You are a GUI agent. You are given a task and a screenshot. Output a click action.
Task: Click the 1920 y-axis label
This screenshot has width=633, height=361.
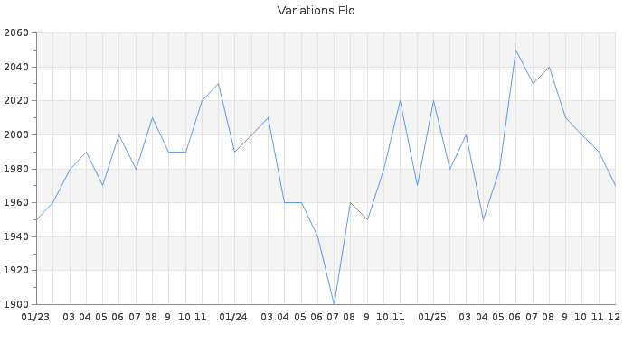[16, 270]
